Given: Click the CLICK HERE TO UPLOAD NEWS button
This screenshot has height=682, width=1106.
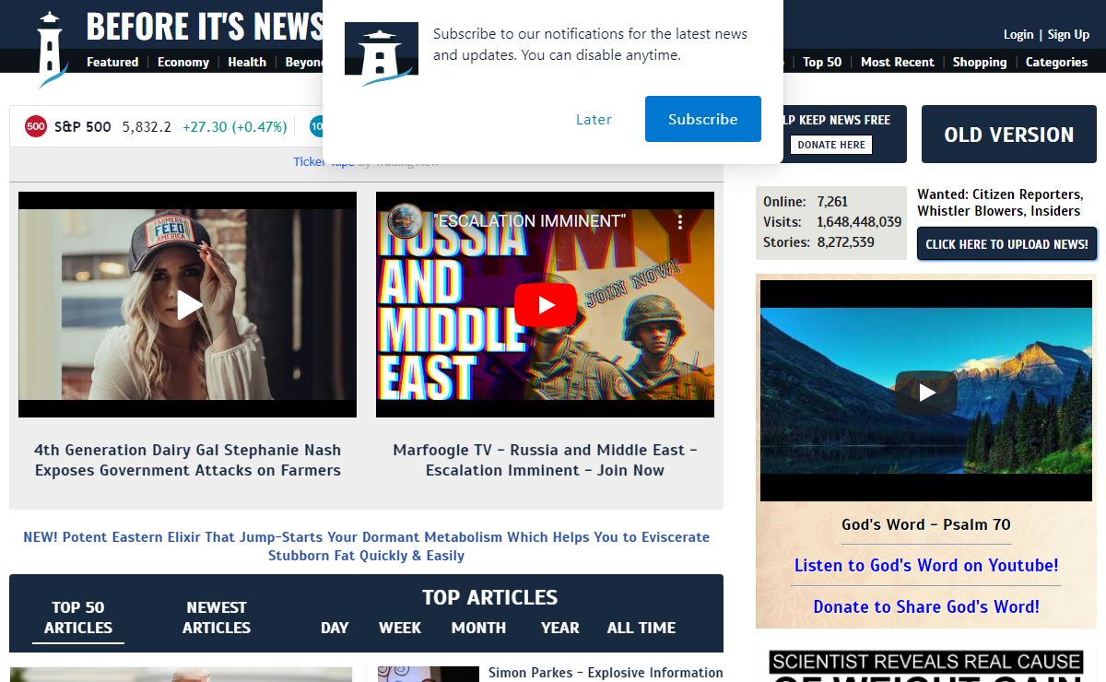Looking at the screenshot, I should pos(1006,244).
